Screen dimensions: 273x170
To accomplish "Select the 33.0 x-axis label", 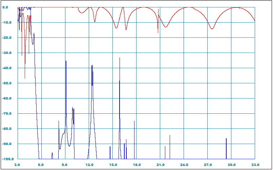I will tap(255, 165).
